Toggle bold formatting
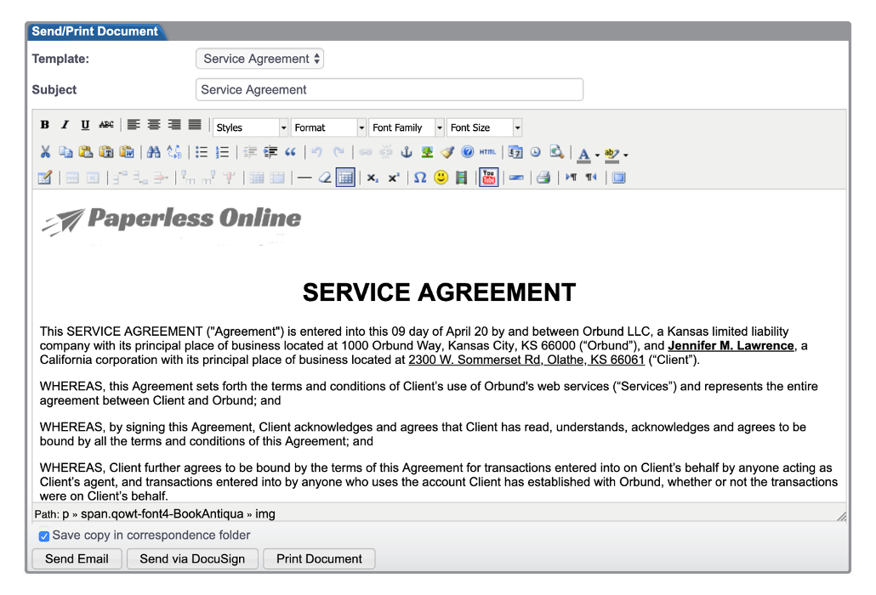Viewport: 876px width, 595px height. (x=45, y=124)
